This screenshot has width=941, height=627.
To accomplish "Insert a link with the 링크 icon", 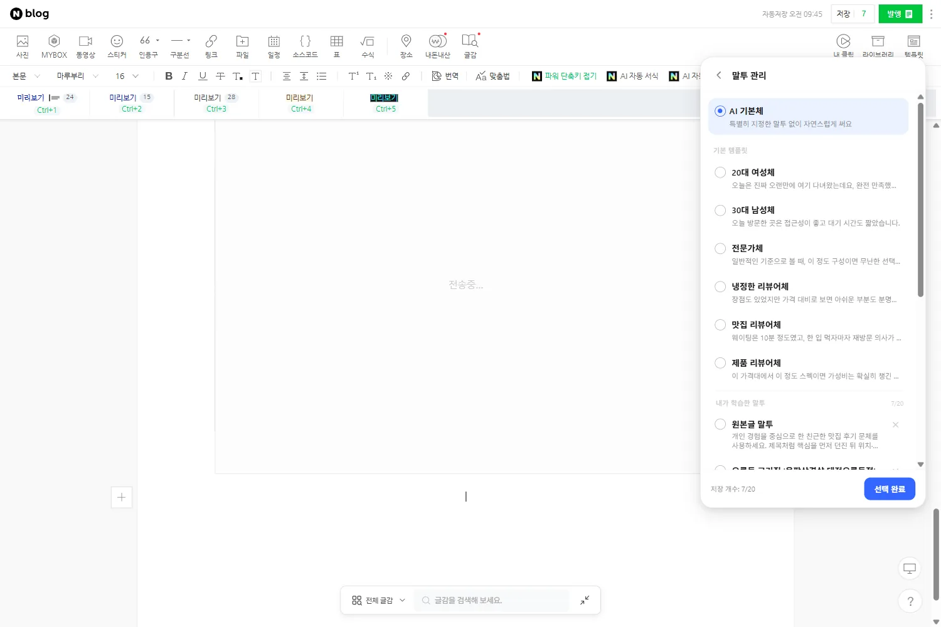I will point(211,46).
